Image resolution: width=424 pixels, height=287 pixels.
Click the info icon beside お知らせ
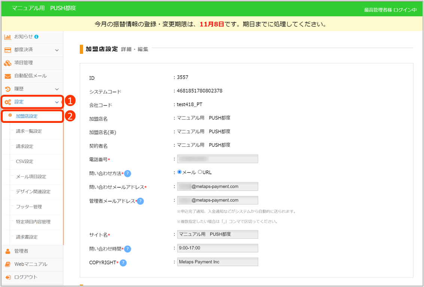pyautogui.click(x=37, y=37)
